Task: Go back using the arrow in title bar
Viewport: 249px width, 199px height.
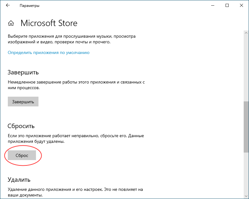Action: tap(8, 5)
